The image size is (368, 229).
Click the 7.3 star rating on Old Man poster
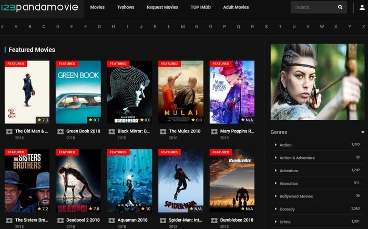[x=43, y=120]
